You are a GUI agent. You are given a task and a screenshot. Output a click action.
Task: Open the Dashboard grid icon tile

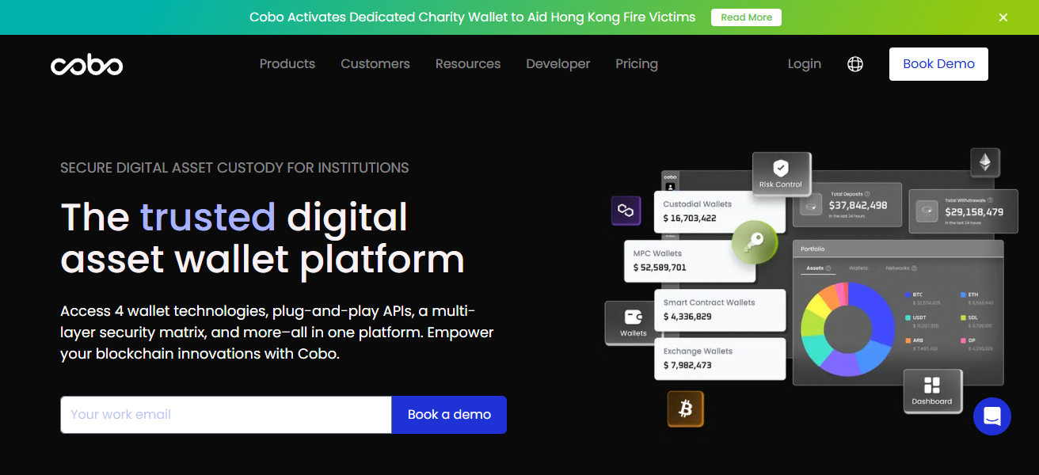point(932,390)
